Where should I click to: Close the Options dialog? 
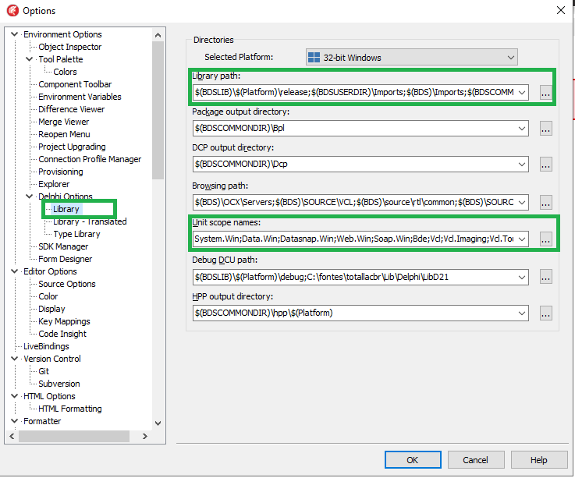[561, 10]
